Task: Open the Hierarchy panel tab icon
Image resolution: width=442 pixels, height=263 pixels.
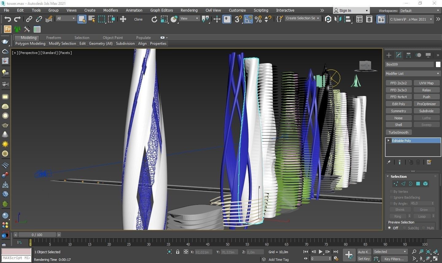Action: tap(409, 55)
